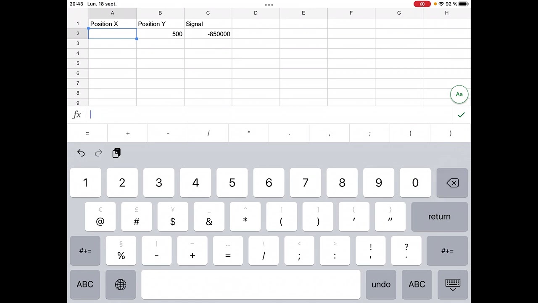Open the three-dots multitasking menu at top

(269, 5)
